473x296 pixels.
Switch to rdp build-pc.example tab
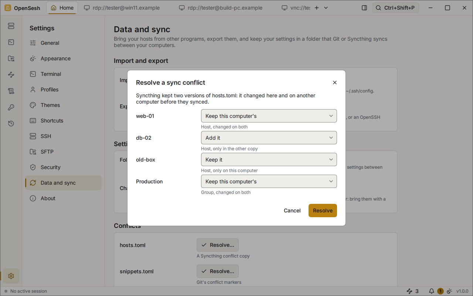(221, 8)
